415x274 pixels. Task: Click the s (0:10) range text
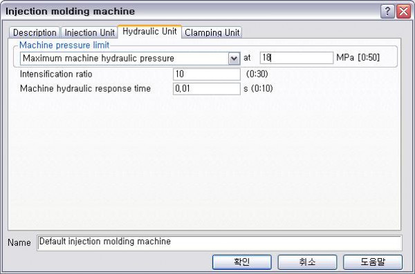click(x=258, y=88)
